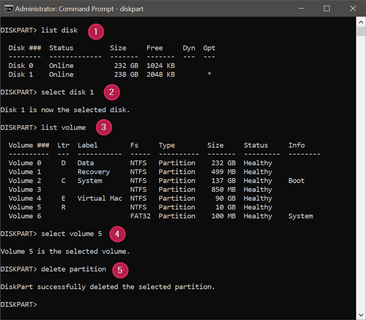This screenshot has height=320, width=366.
Task: Click the step 2 badge beside select disk
Action: point(111,93)
